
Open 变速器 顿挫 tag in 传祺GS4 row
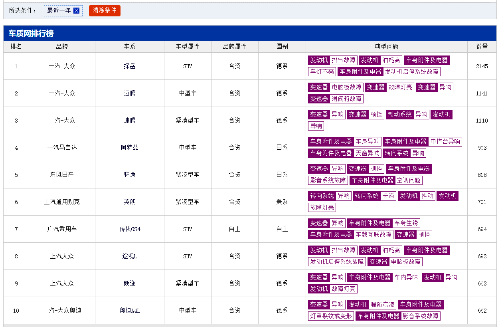[413, 235]
